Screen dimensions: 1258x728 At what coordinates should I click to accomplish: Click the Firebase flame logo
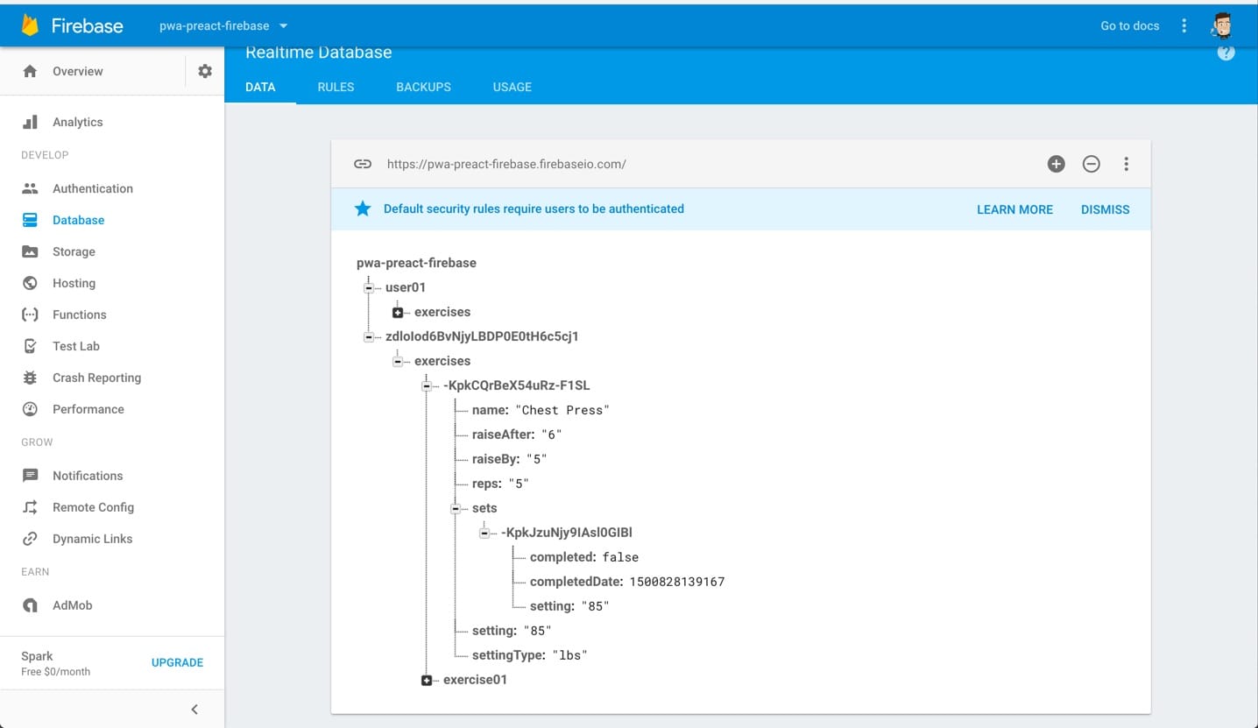tap(31, 25)
